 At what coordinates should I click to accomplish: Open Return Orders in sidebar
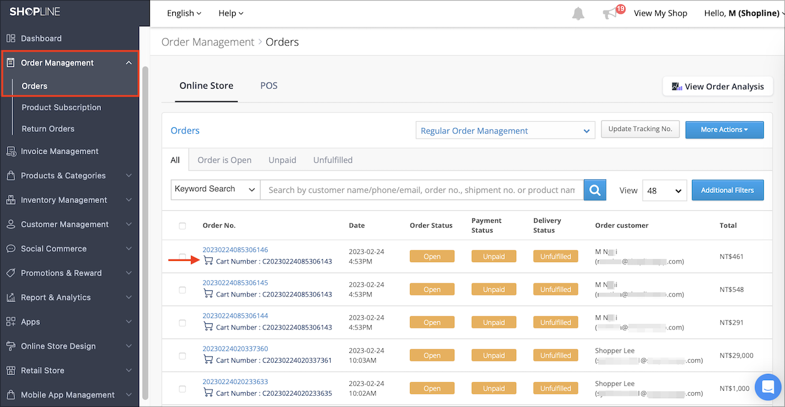pyautogui.click(x=48, y=129)
